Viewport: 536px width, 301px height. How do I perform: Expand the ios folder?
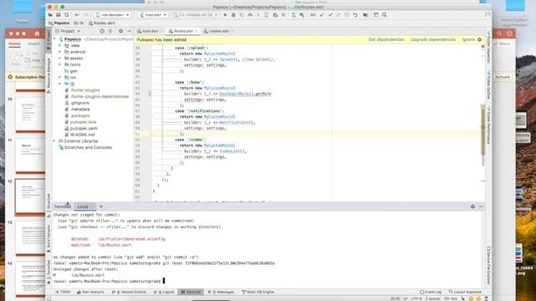tap(60, 78)
